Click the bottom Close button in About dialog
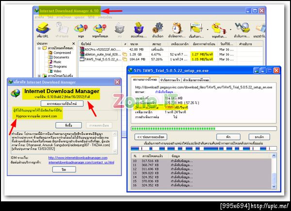 64,169
